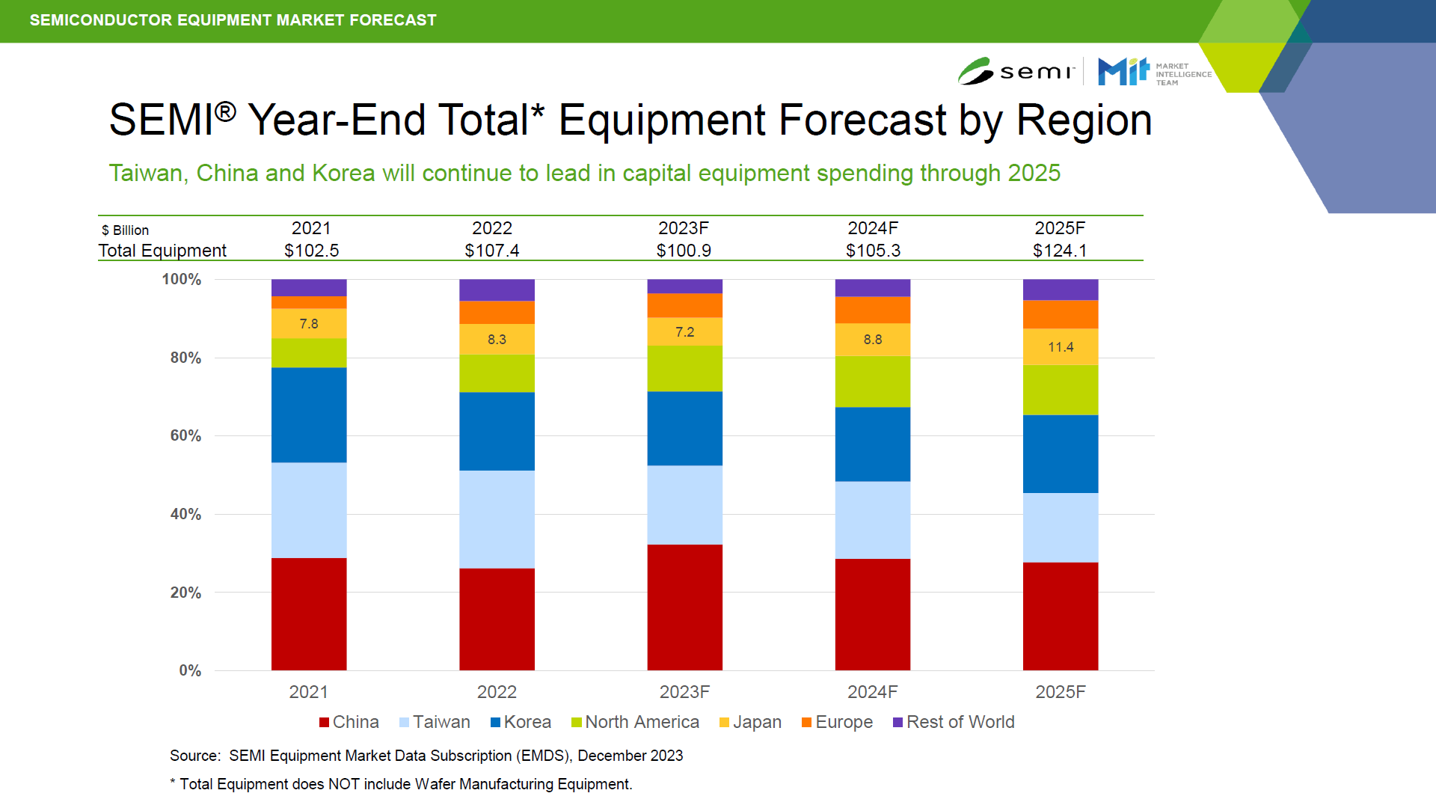Click the 8.3 Japan value in 2022 bar
The width and height of the screenshot is (1436, 808).
tap(497, 340)
